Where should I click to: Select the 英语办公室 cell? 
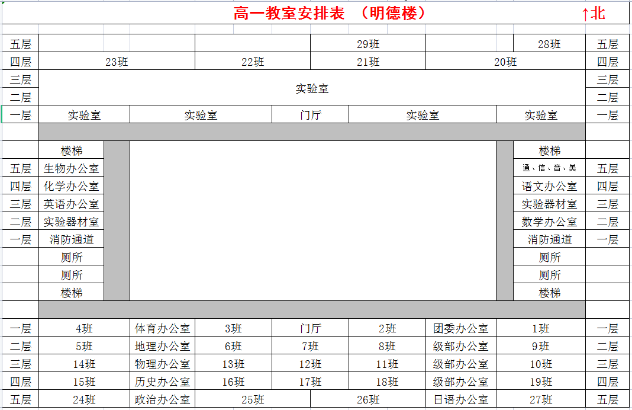point(72,204)
